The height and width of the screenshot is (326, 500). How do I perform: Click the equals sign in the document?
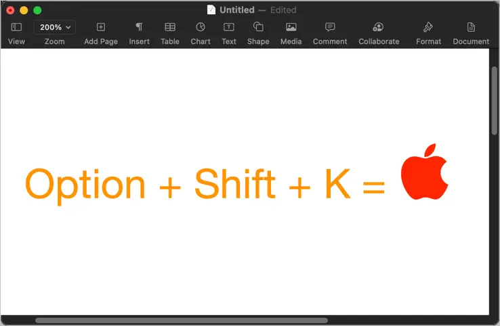(374, 187)
